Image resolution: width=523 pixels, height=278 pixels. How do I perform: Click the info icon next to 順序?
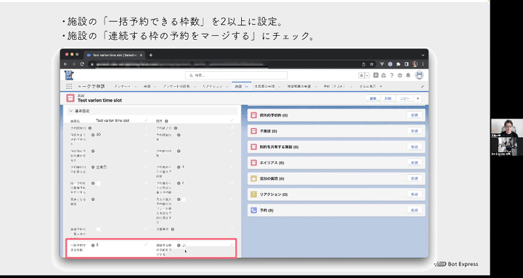coord(166,121)
